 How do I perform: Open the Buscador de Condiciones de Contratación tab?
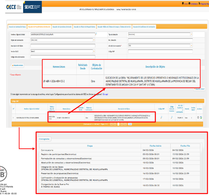pyautogui.click(x=144, y=27)
